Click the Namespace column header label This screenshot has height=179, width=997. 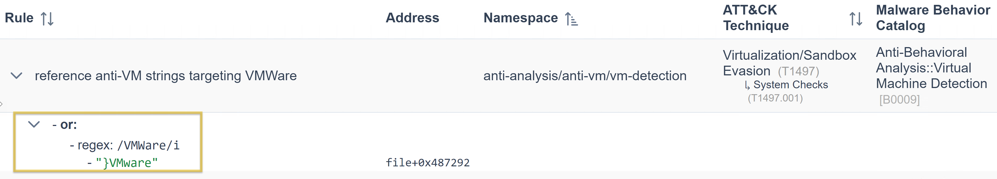pyautogui.click(x=520, y=18)
